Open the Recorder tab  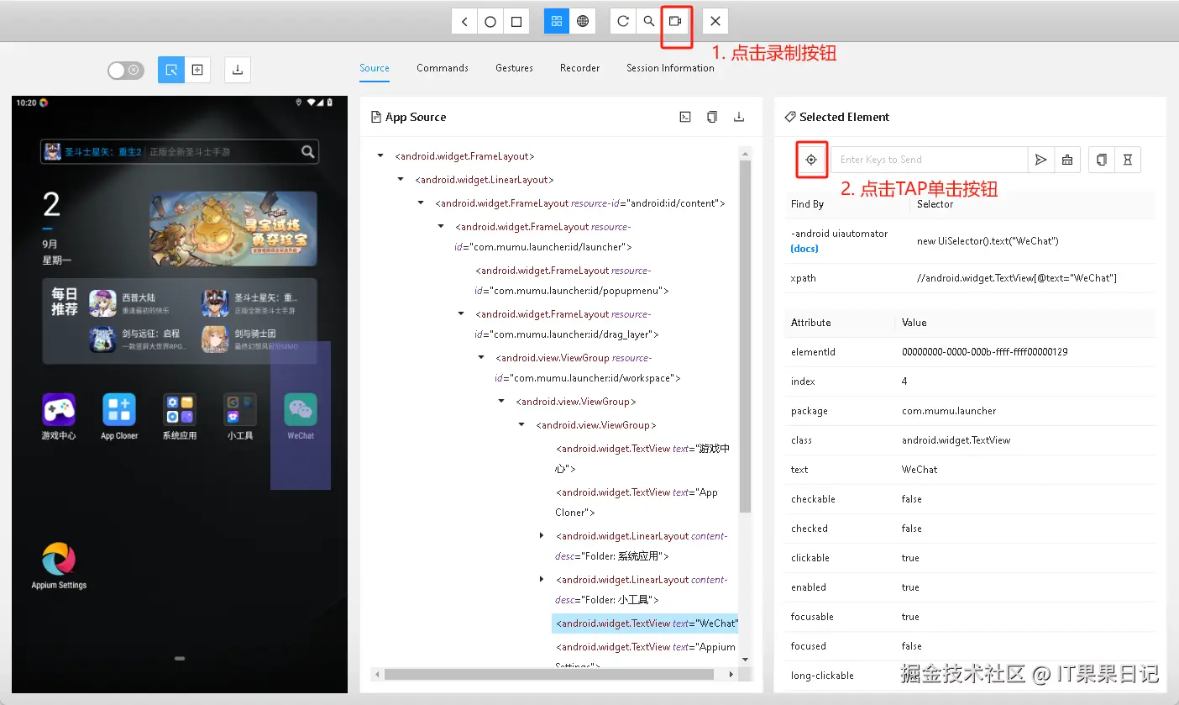580,68
